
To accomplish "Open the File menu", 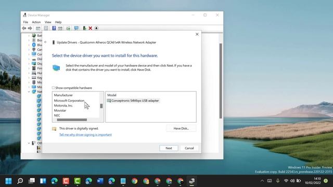I will 25,22.
